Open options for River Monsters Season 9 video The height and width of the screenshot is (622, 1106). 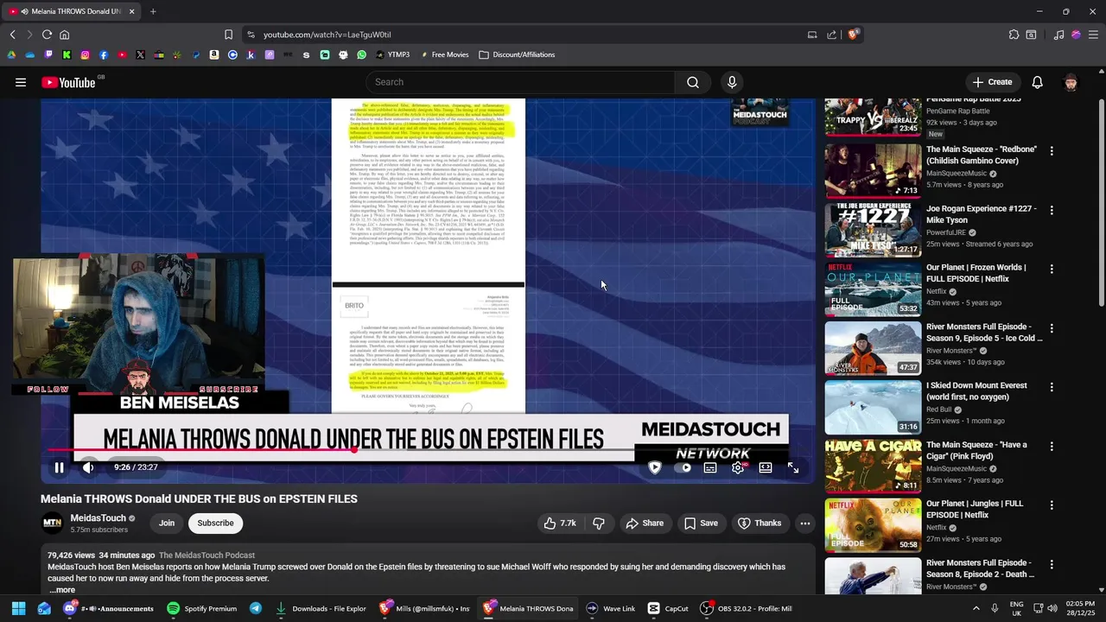[x=1052, y=328]
